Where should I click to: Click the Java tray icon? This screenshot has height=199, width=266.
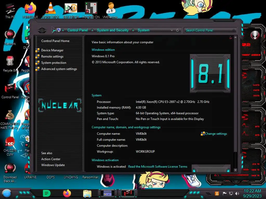[x=217, y=193]
